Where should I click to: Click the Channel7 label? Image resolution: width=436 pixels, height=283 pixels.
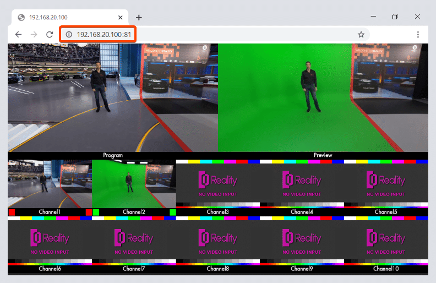click(x=134, y=269)
